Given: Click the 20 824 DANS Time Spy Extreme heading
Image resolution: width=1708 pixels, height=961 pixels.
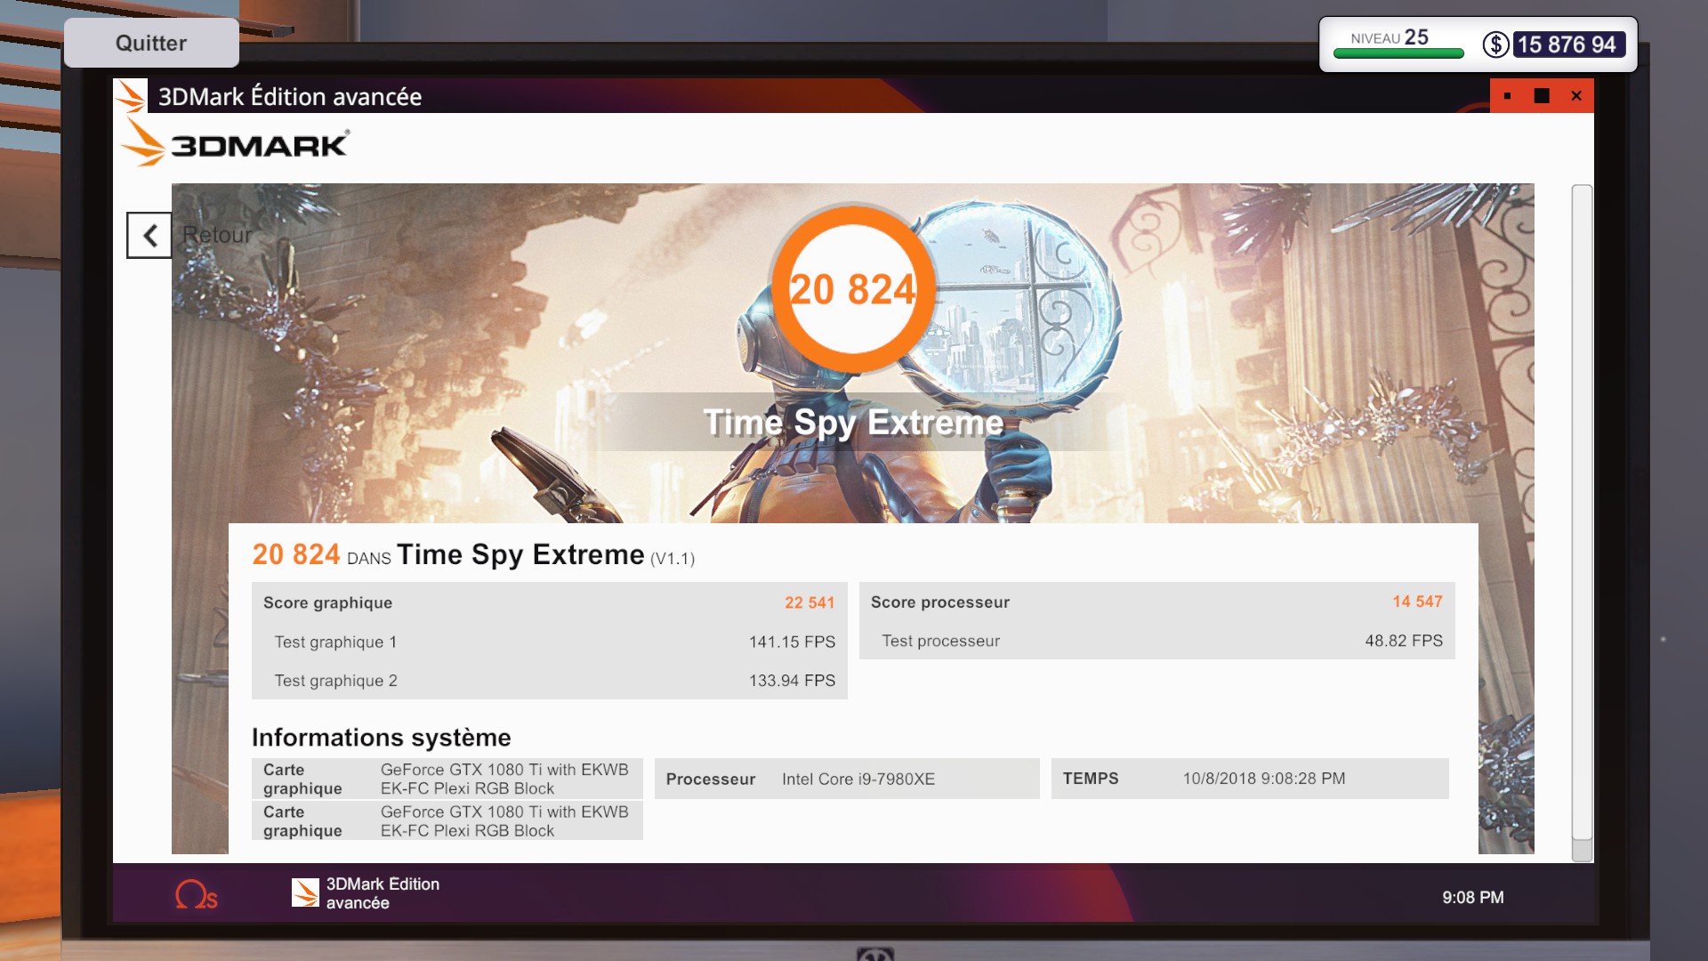Looking at the screenshot, I should coord(473,554).
